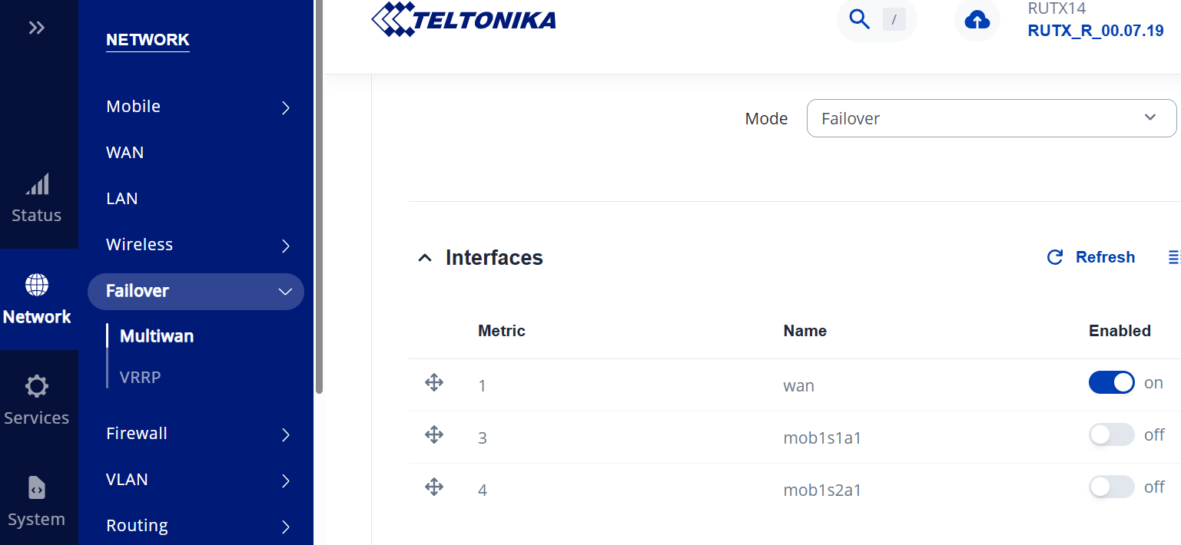The image size is (1181, 545).
Task: Open the WAN menu item
Action: [x=125, y=153]
